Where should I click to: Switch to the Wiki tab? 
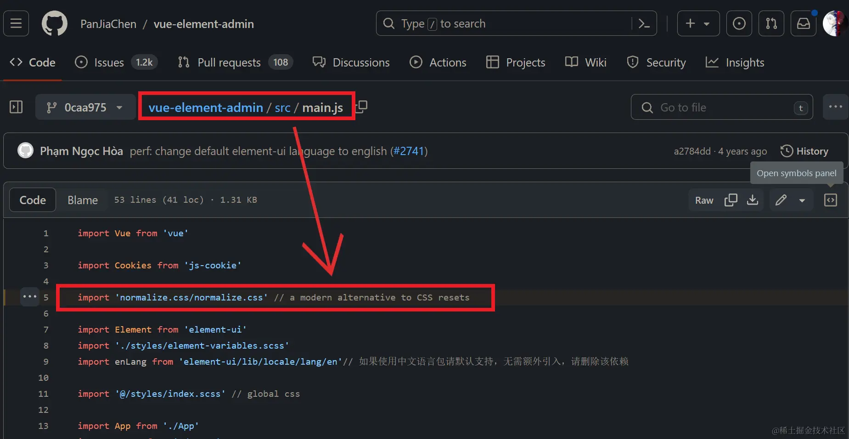click(586, 62)
